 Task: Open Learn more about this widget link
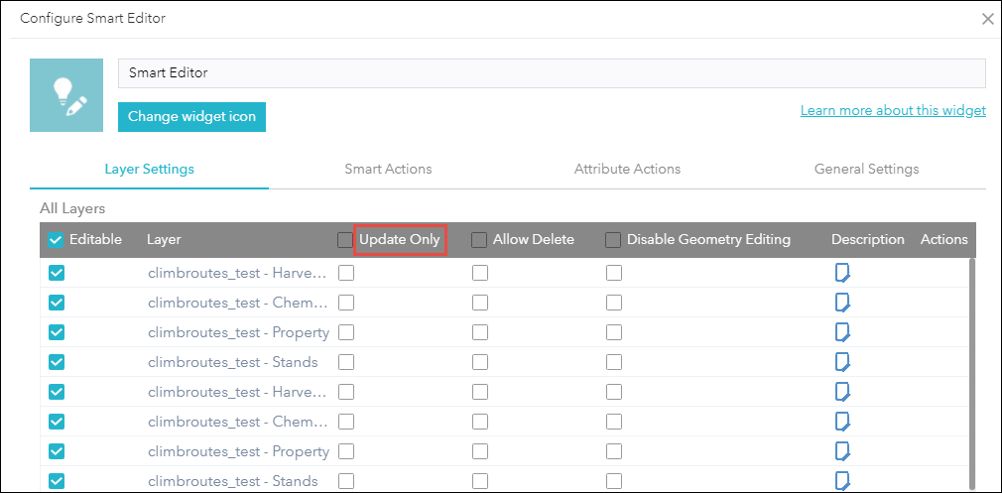[893, 110]
